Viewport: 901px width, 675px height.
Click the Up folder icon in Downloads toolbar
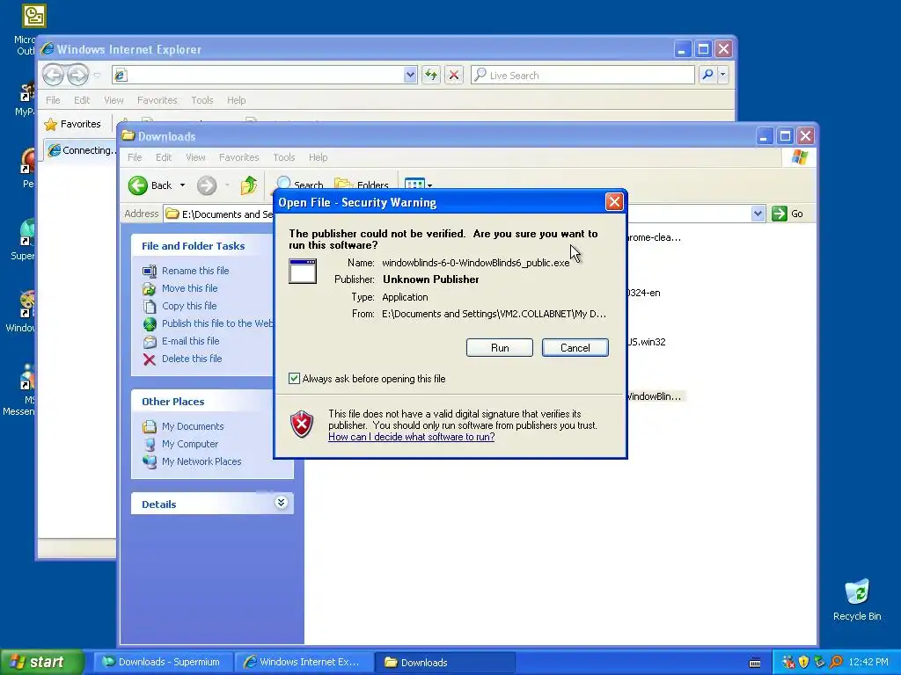pyautogui.click(x=249, y=185)
